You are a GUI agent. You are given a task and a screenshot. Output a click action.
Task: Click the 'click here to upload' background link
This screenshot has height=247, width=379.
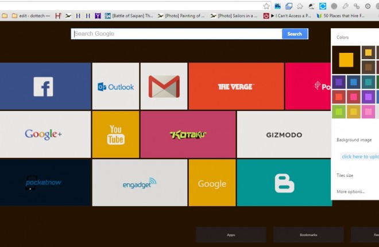tap(360, 157)
